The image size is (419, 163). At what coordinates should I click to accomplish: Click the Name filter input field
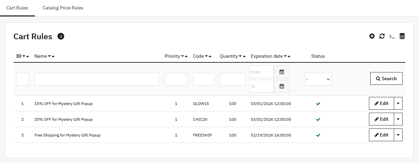96,79
